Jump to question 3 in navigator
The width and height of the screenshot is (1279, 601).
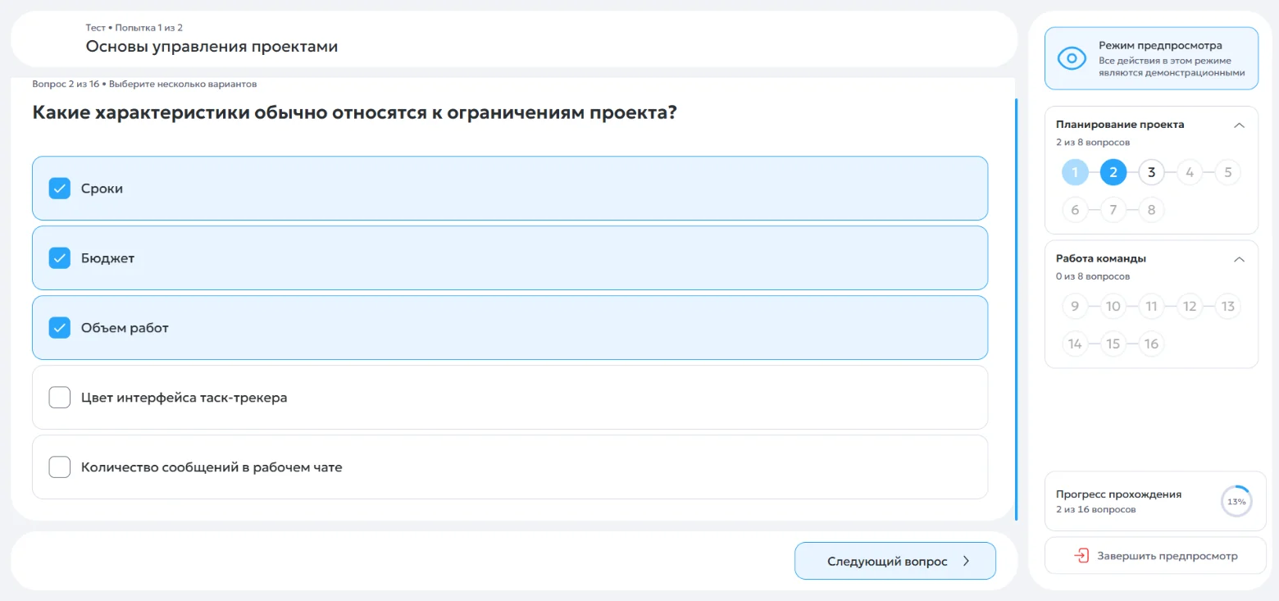[1151, 172]
